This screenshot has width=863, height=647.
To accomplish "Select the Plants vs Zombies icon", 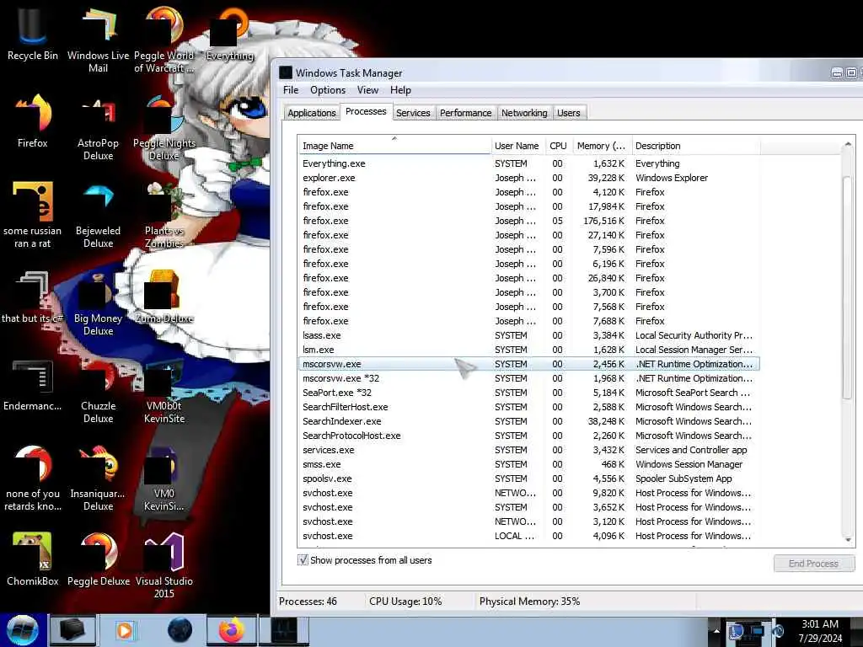I will click(163, 215).
